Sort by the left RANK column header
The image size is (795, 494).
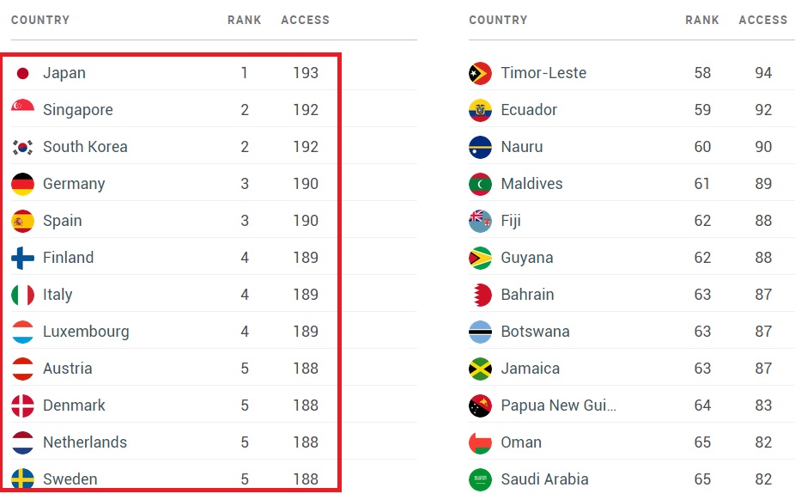pyautogui.click(x=245, y=20)
